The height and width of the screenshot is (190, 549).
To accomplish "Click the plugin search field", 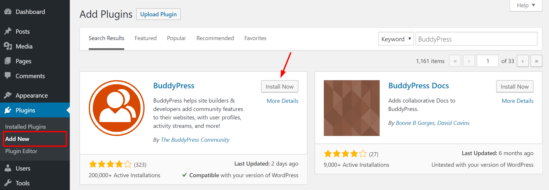I will (x=476, y=39).
